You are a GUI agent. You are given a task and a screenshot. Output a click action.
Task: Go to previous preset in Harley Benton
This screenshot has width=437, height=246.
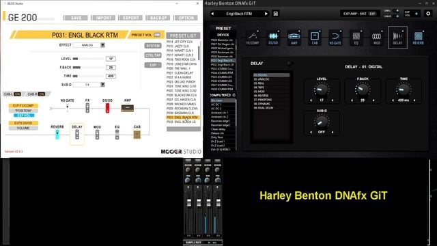pyautogui.click(x=212, y=14)
